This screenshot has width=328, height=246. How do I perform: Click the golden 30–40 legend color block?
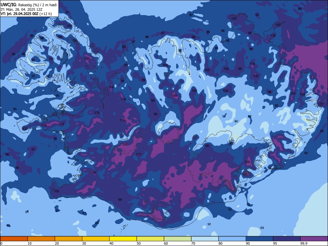(96, 239)
